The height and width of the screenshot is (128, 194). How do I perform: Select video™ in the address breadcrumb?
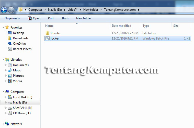point(73,10)
